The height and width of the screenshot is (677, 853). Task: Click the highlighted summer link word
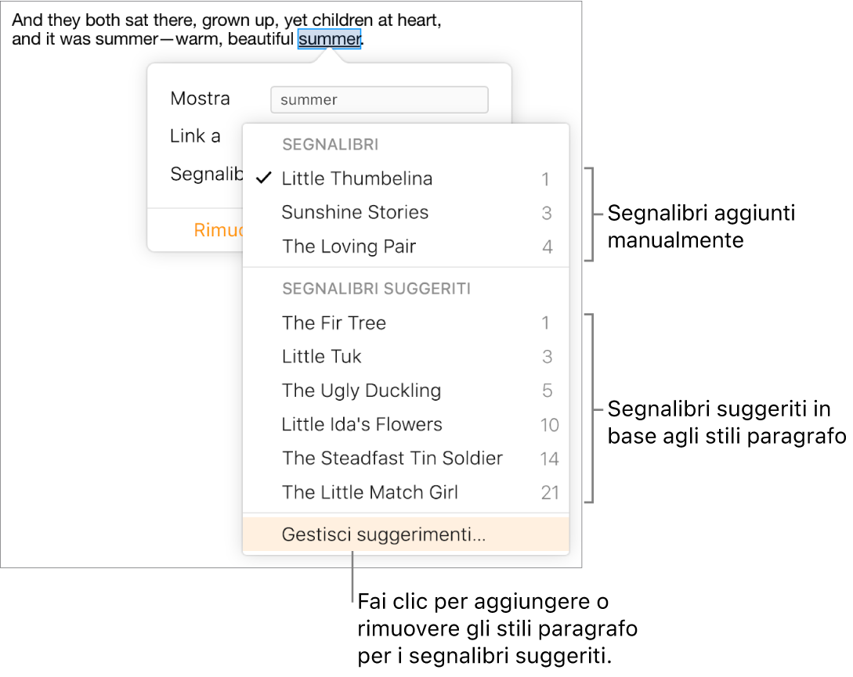click(329, 39)
